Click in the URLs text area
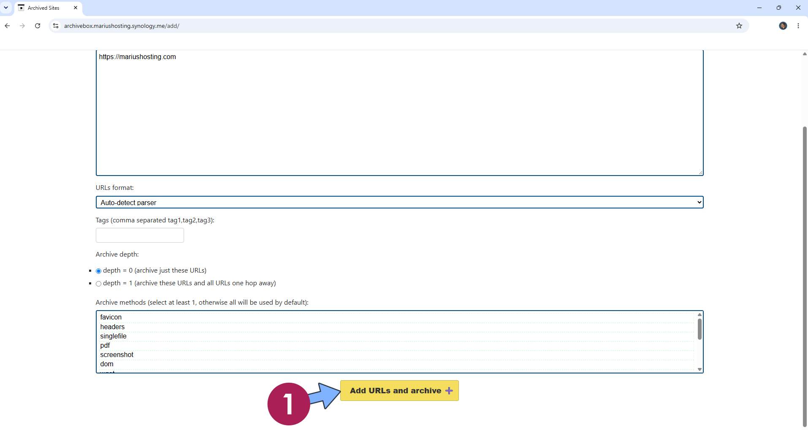808x430 pixels. [399, 113]
